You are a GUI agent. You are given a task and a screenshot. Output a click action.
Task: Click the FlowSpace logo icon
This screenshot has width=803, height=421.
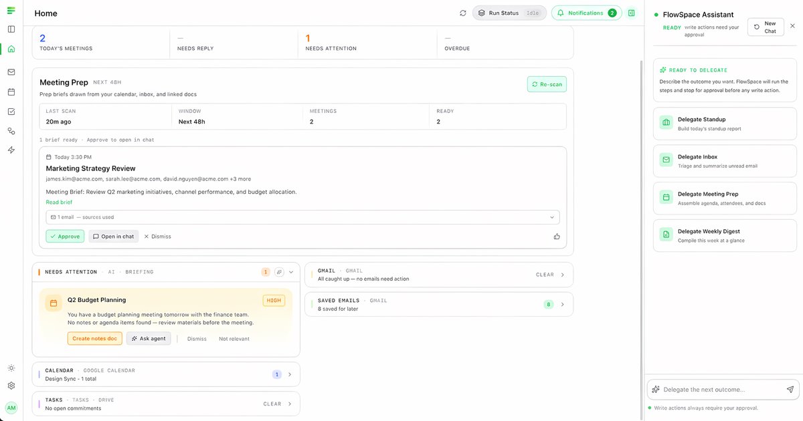pos(11,10)
